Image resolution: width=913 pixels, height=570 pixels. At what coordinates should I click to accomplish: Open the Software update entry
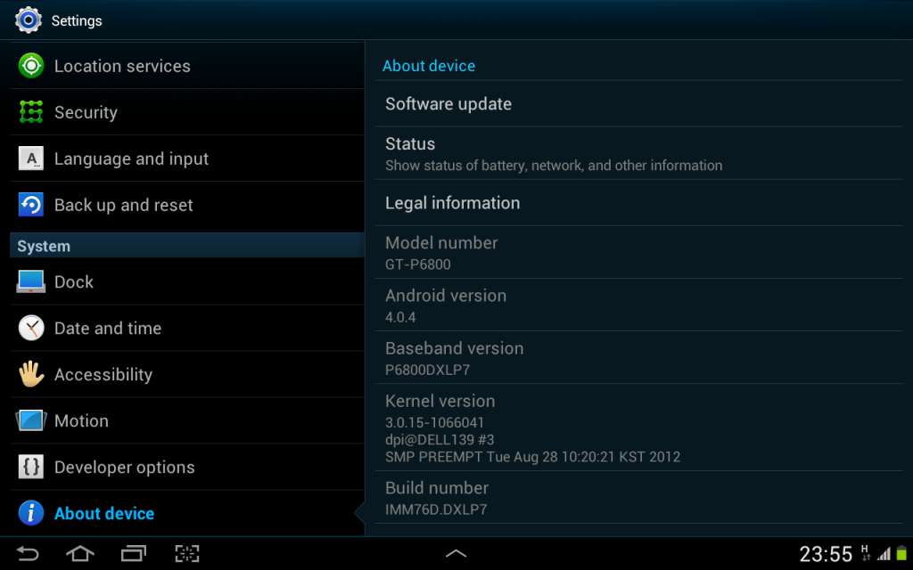638,103
